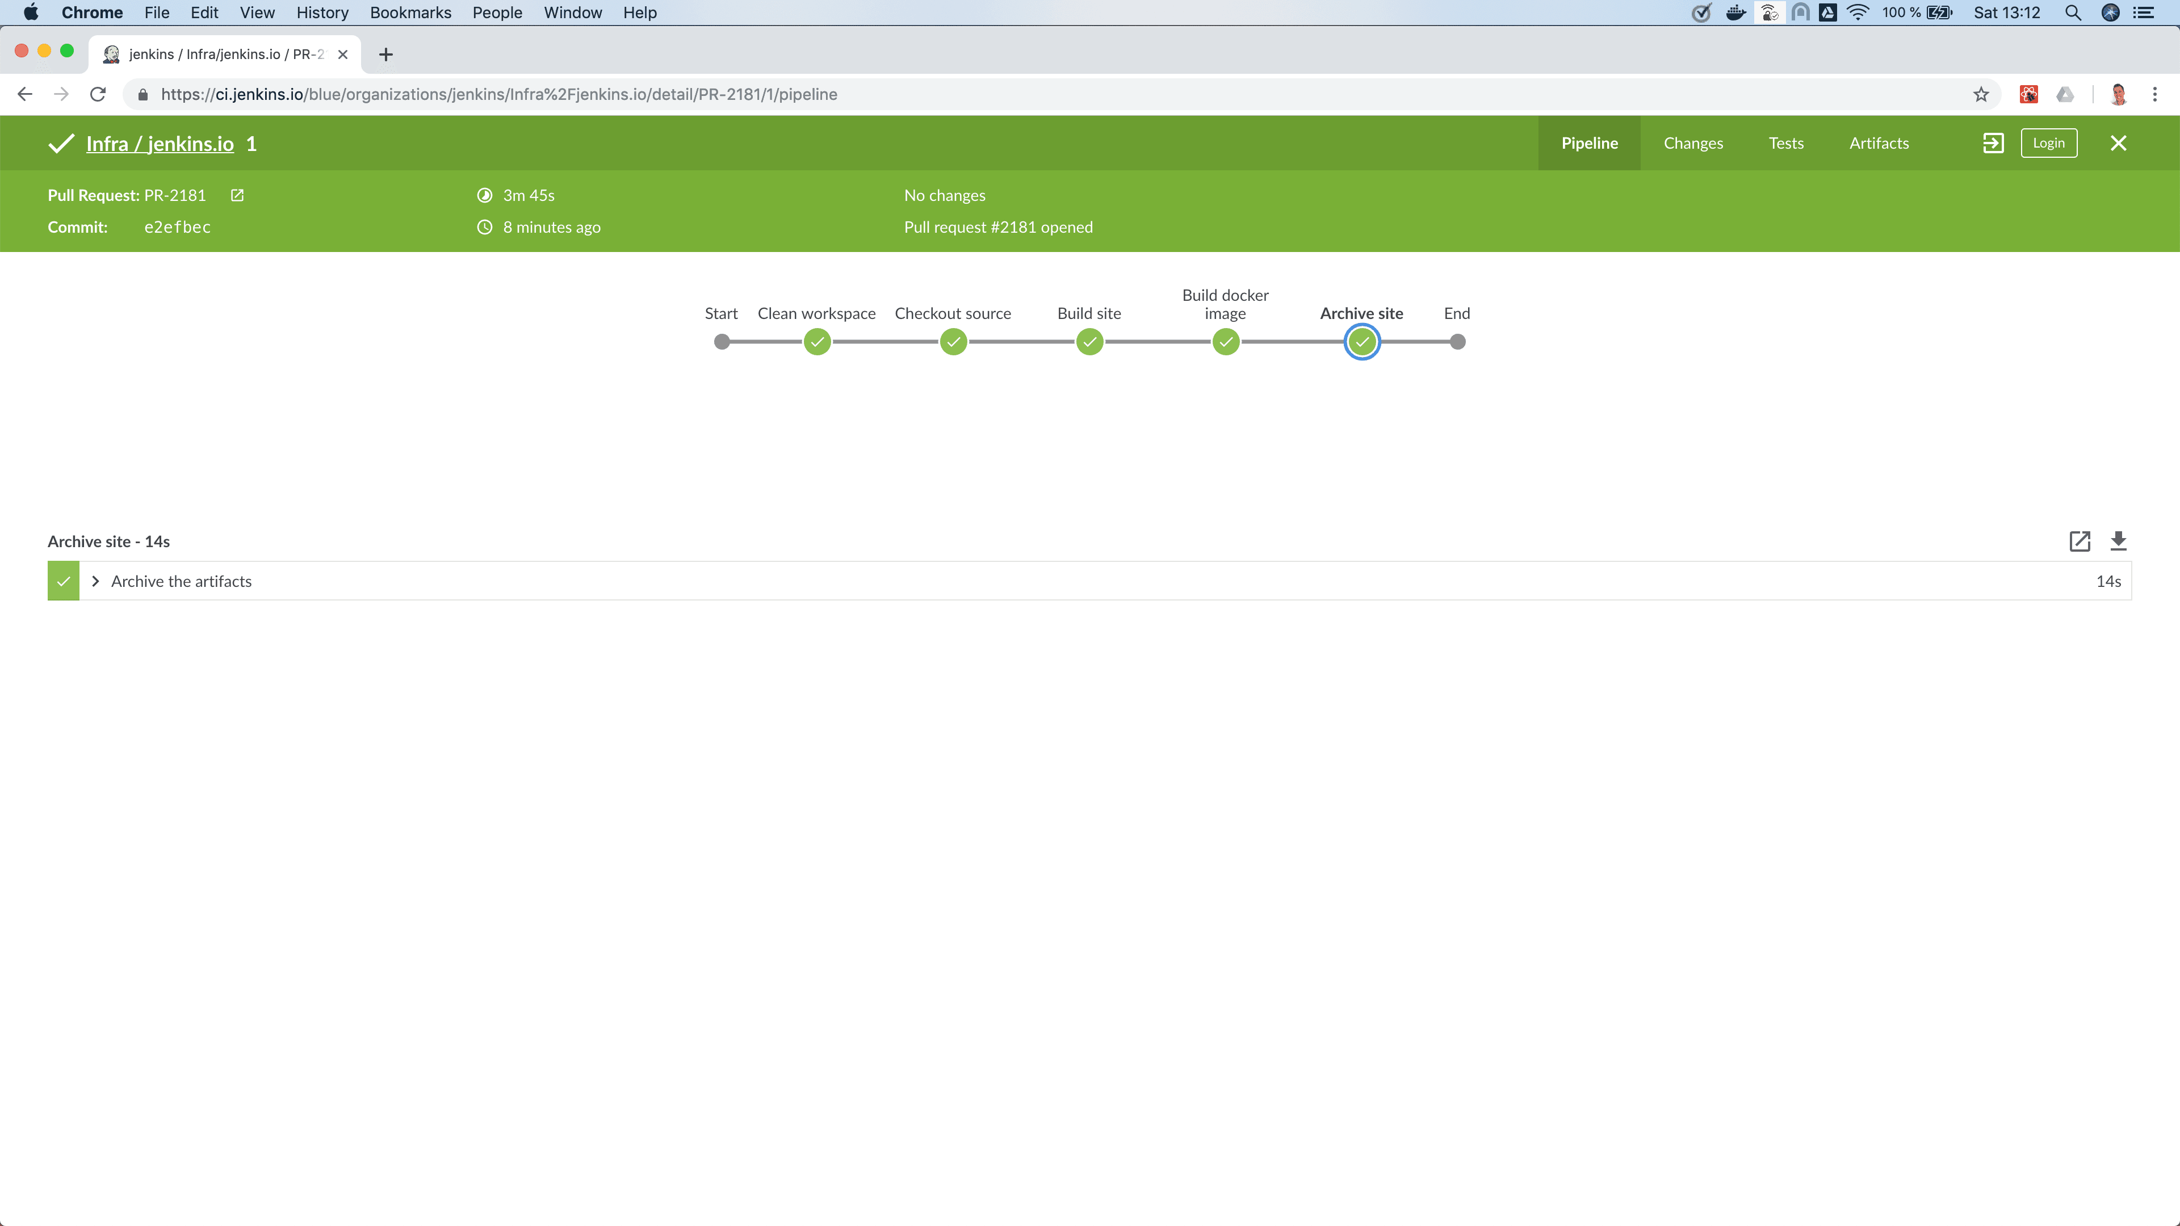This screenshot has height=1226, width=2180.
Task: Open the Tests tab
Action: [1785, 143]
